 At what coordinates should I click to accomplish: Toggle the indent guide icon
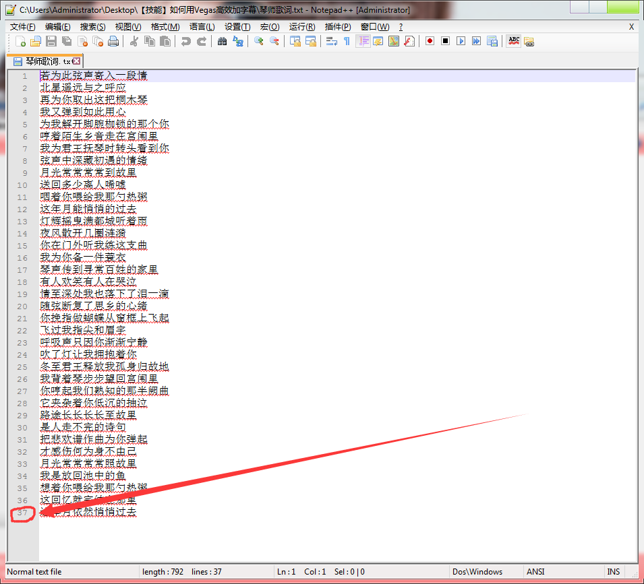(363, 41)
